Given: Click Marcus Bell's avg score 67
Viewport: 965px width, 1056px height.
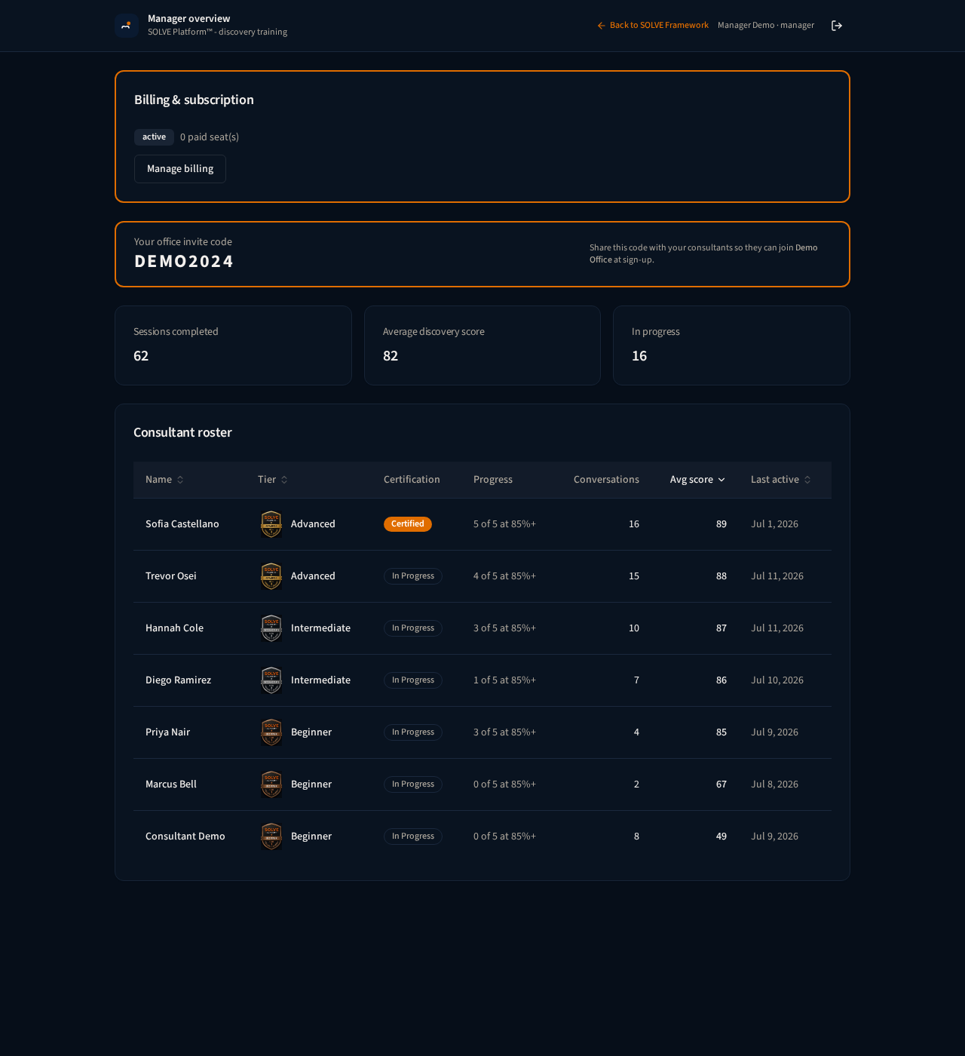Looking at the screenshot, I should [x=721, y=784].
